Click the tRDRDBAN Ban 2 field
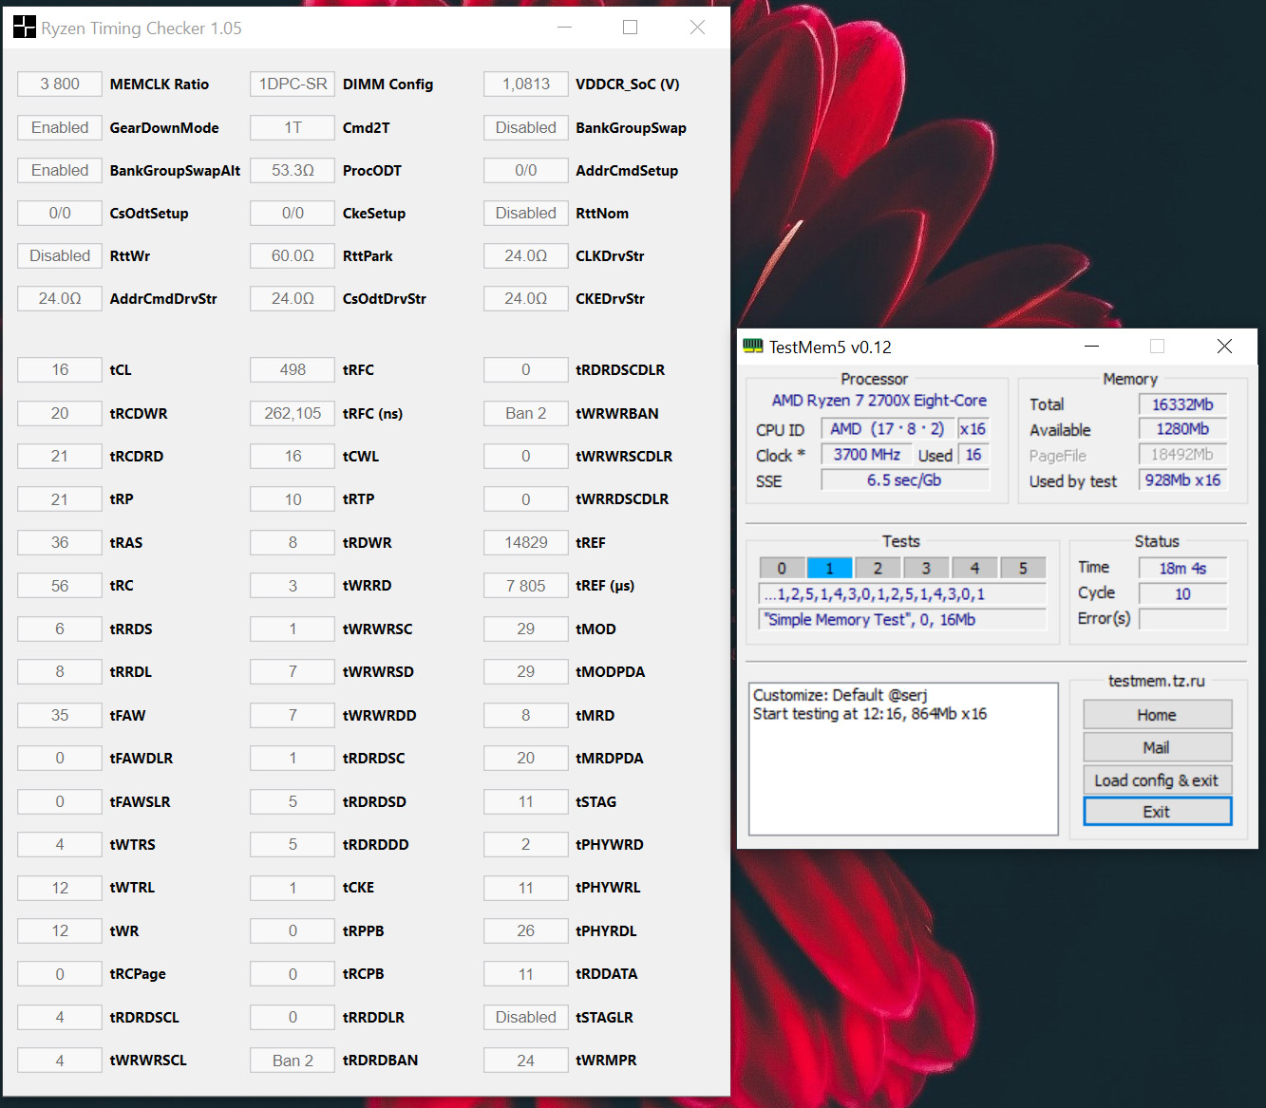Image resolution: width=1266 pixels, height=1108 pixels. point(293,1061)
